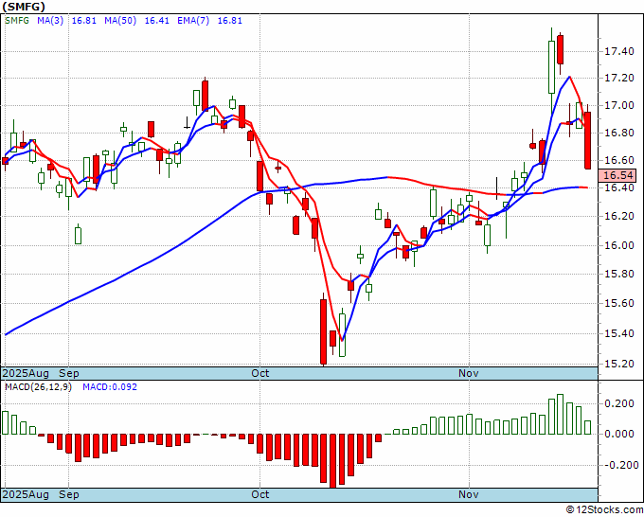Click the Sep label on MACD axis

(68, 494)
